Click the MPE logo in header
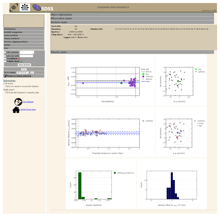This screenshot has width=220, height=220. pyautogui.click(x=14, y=7)
